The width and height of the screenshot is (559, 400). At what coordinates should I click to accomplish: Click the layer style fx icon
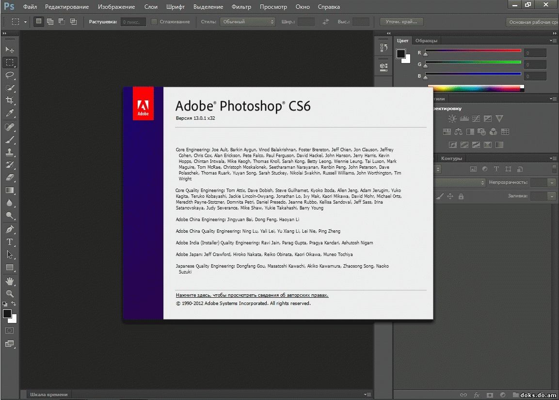(477, 395)
